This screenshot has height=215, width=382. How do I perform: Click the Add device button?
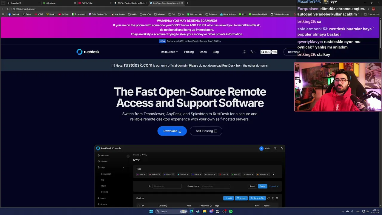(x=228, y=198)
